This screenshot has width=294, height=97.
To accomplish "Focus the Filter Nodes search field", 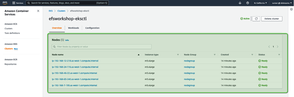I will 102,47.
